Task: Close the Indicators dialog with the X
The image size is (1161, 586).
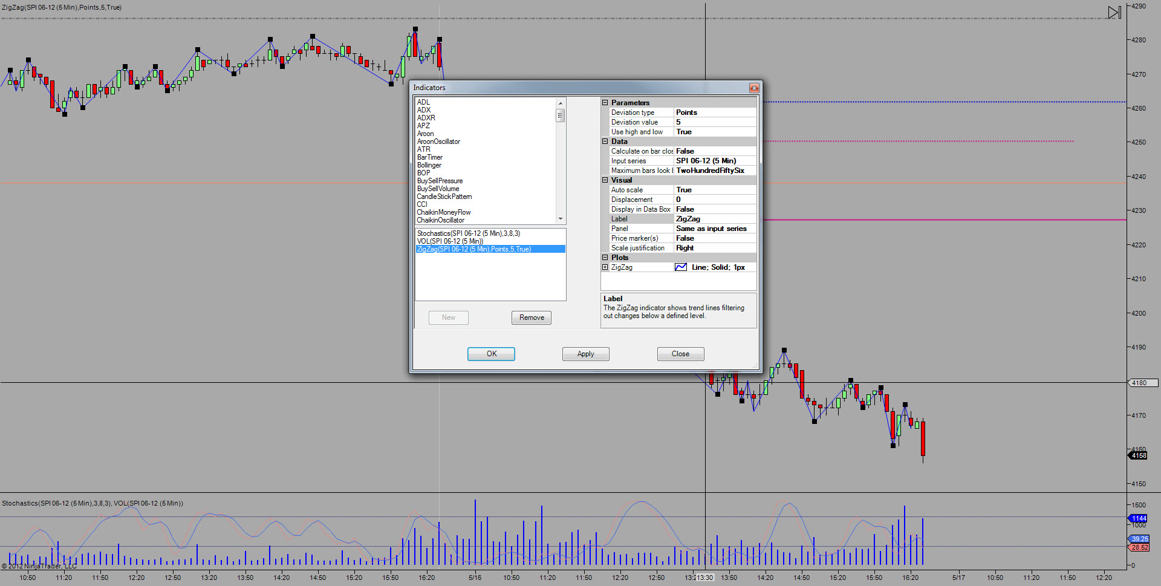Action: click(x=754, y=88)
